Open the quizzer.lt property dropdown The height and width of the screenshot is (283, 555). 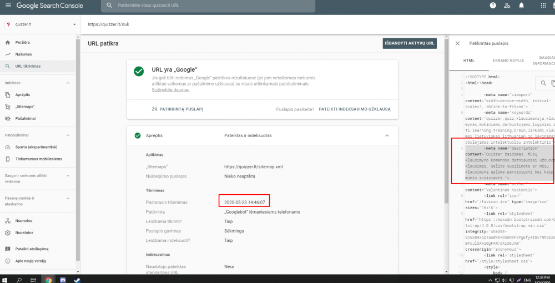[74, 24]
